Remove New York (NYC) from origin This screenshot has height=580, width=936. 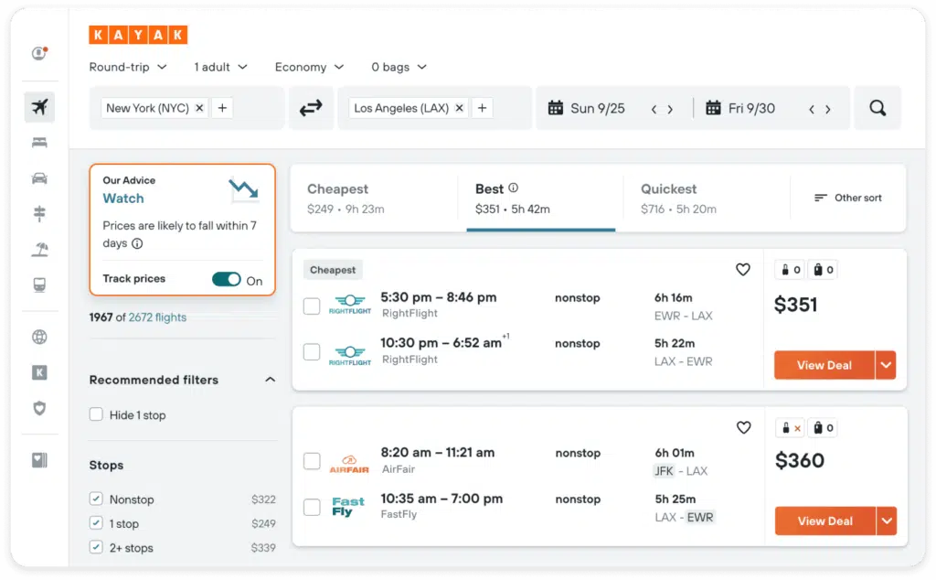tap(199, 108)
